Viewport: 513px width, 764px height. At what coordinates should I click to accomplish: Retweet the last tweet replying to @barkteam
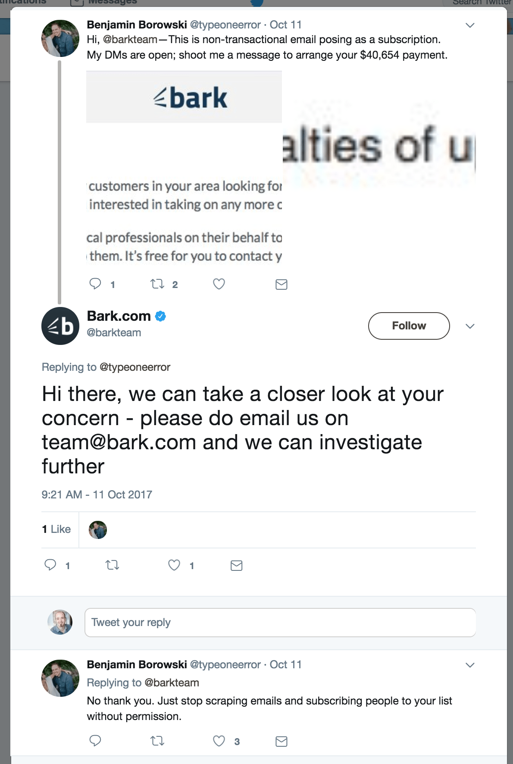pyautogui.click(x=157, y=741)
